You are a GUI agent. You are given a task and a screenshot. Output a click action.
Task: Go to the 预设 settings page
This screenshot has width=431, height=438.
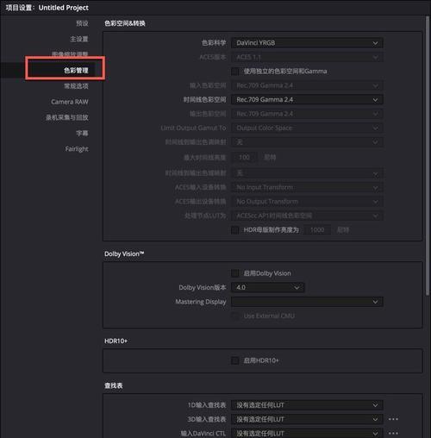82,23
